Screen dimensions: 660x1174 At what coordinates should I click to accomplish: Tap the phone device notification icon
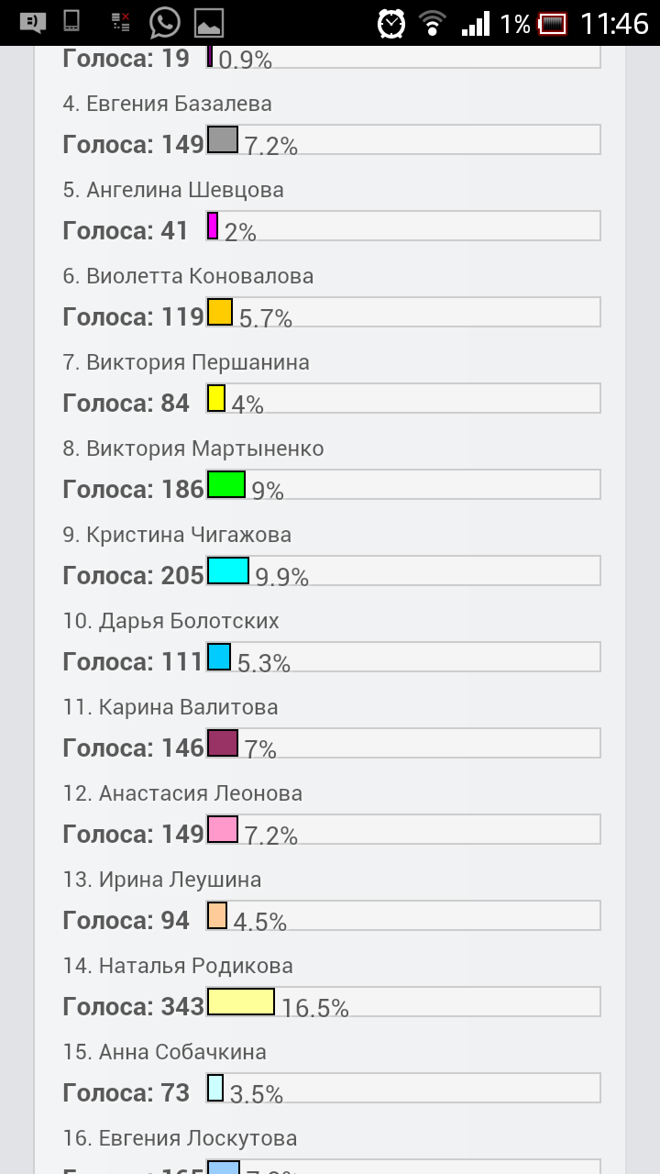[73, 23]
